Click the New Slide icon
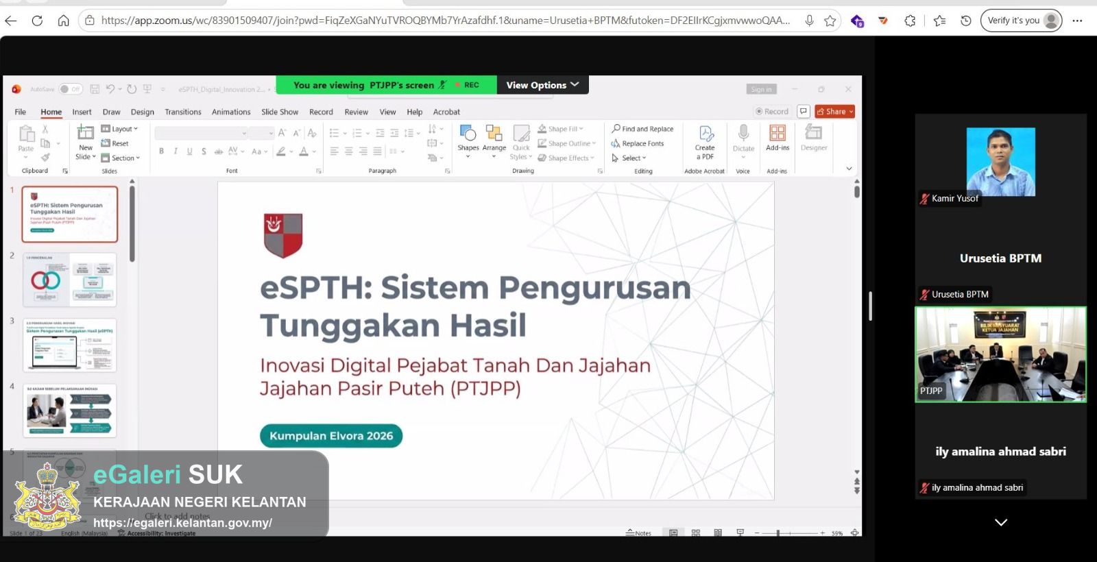1097x562 pixels. tap(85, 132)
